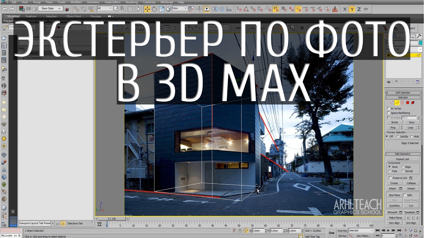Choose Multi preview selection radio
424x238 pixels.
[x=411, y=137]
